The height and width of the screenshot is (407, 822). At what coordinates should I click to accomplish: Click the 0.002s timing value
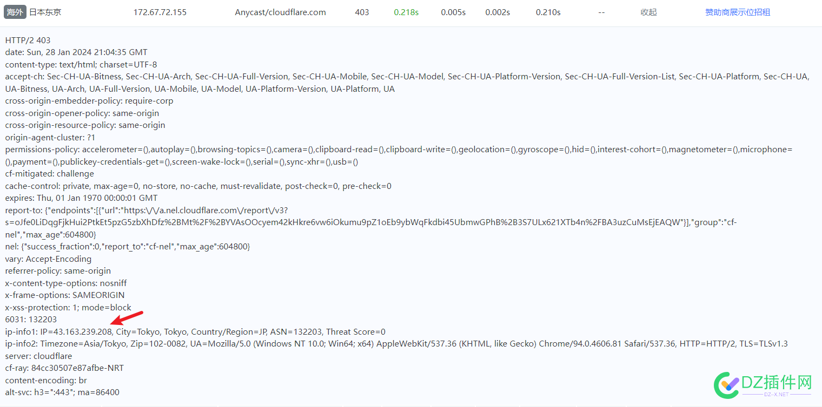point(498,12)
